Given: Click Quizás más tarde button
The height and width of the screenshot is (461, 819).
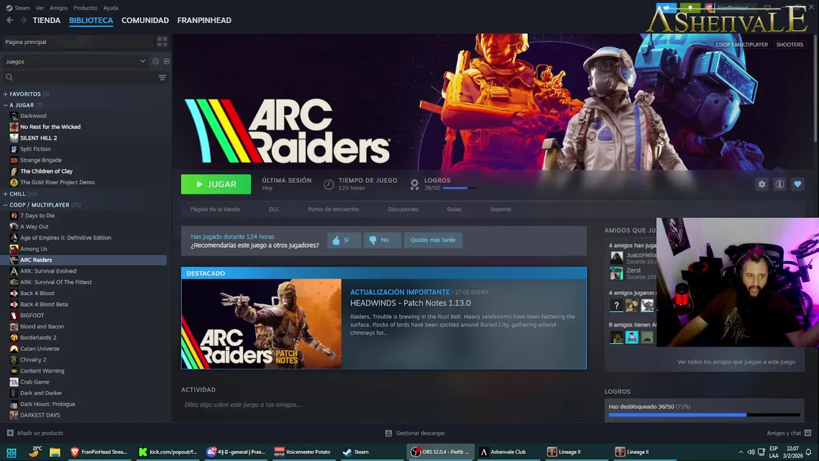Looking at the screenshot, I should click(433, 240).
